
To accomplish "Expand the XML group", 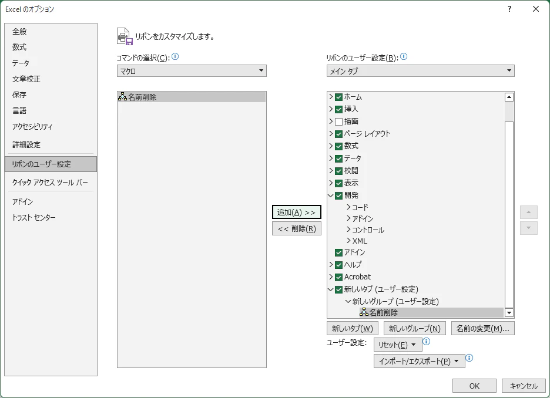I will click(348, 241).
